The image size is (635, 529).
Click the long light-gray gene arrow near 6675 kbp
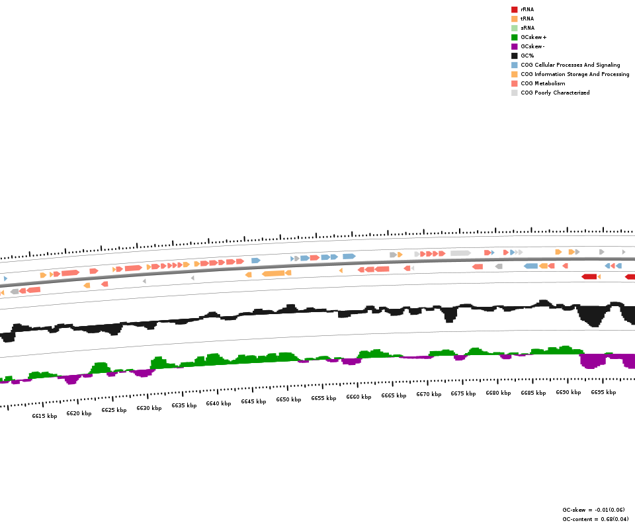[460, 253]
